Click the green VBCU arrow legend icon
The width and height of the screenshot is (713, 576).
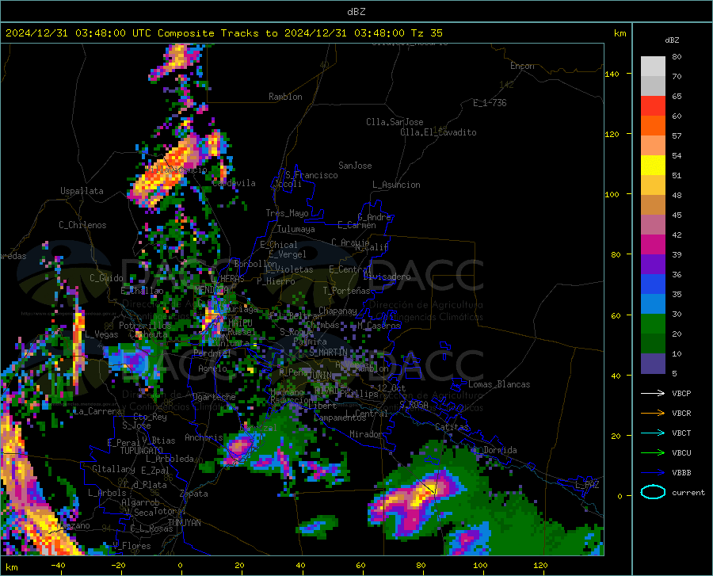pos(653,452)
